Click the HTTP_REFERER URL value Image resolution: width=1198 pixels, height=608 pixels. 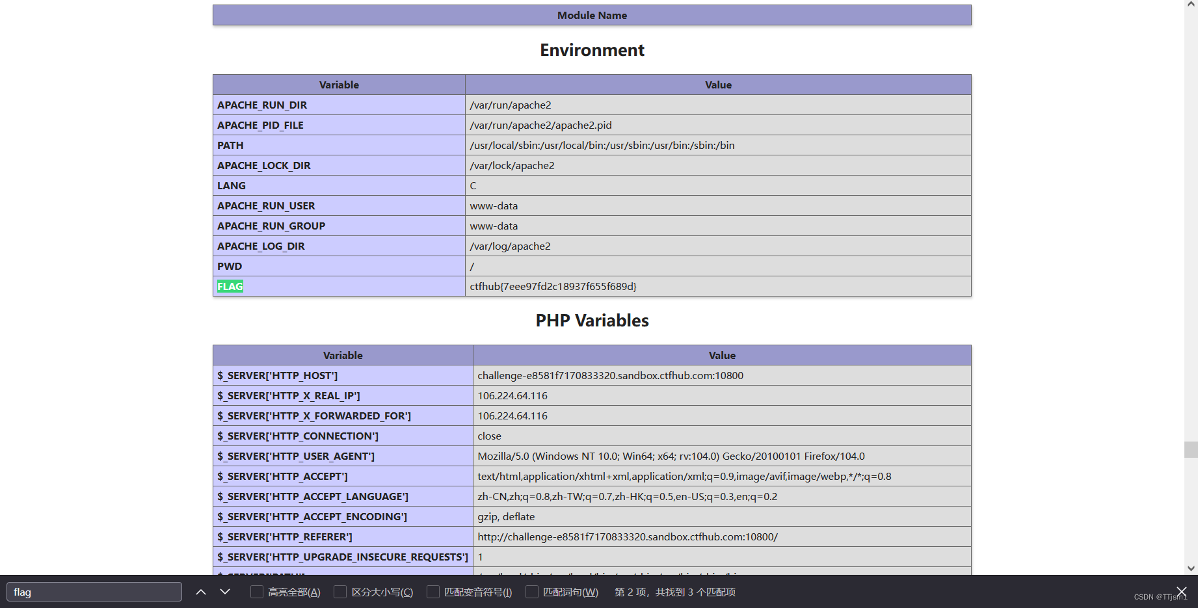(x=628, y=536)
